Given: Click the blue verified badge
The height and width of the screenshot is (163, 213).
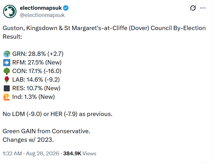Looking at the screenshot, I should point(66,8).
